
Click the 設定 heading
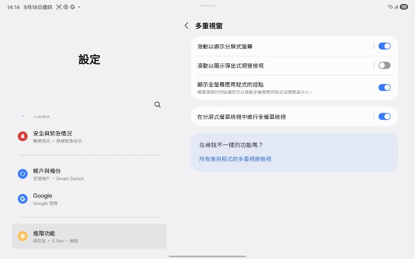pyautogui.click(x=89, y=59)
